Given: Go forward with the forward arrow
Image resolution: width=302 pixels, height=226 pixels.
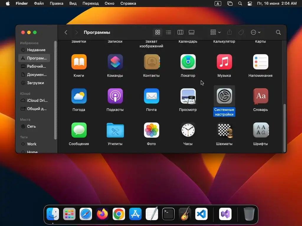Looking at the screenshot, I should [76, 32].
